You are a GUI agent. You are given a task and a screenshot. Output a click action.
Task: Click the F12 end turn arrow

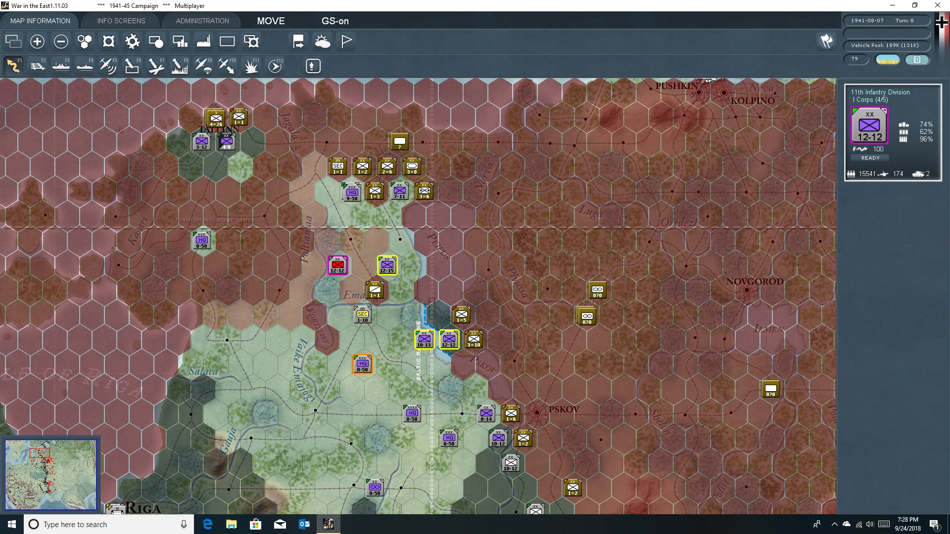[x=275, y=66]
